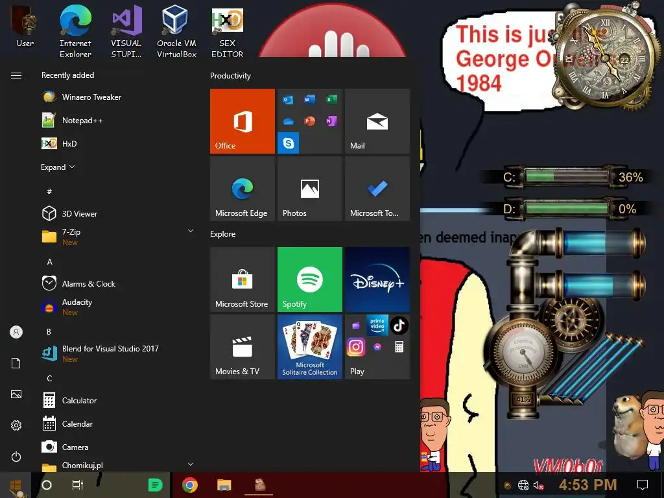Image resolution: width=664 pixels, height=498 pixels.
Task: Open the User desktop shortcut
Action: coord(25,26)
